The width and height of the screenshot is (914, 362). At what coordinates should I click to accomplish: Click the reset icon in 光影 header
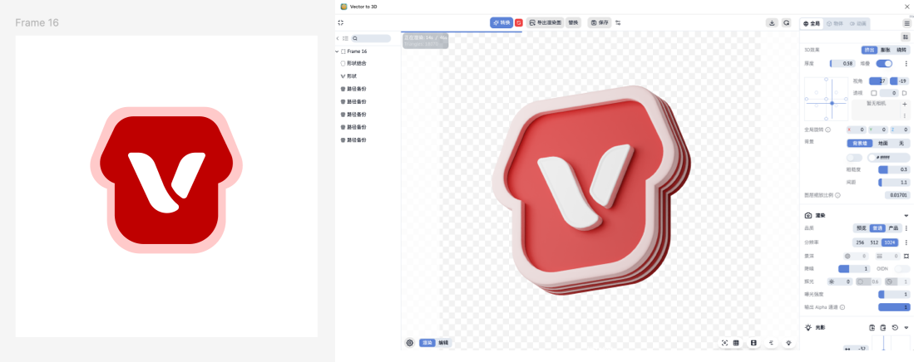(896, 328)
